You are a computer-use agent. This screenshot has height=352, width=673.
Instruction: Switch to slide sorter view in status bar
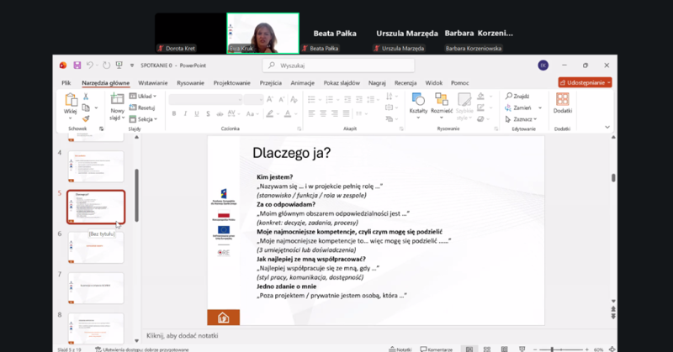(x=485, y=349)
